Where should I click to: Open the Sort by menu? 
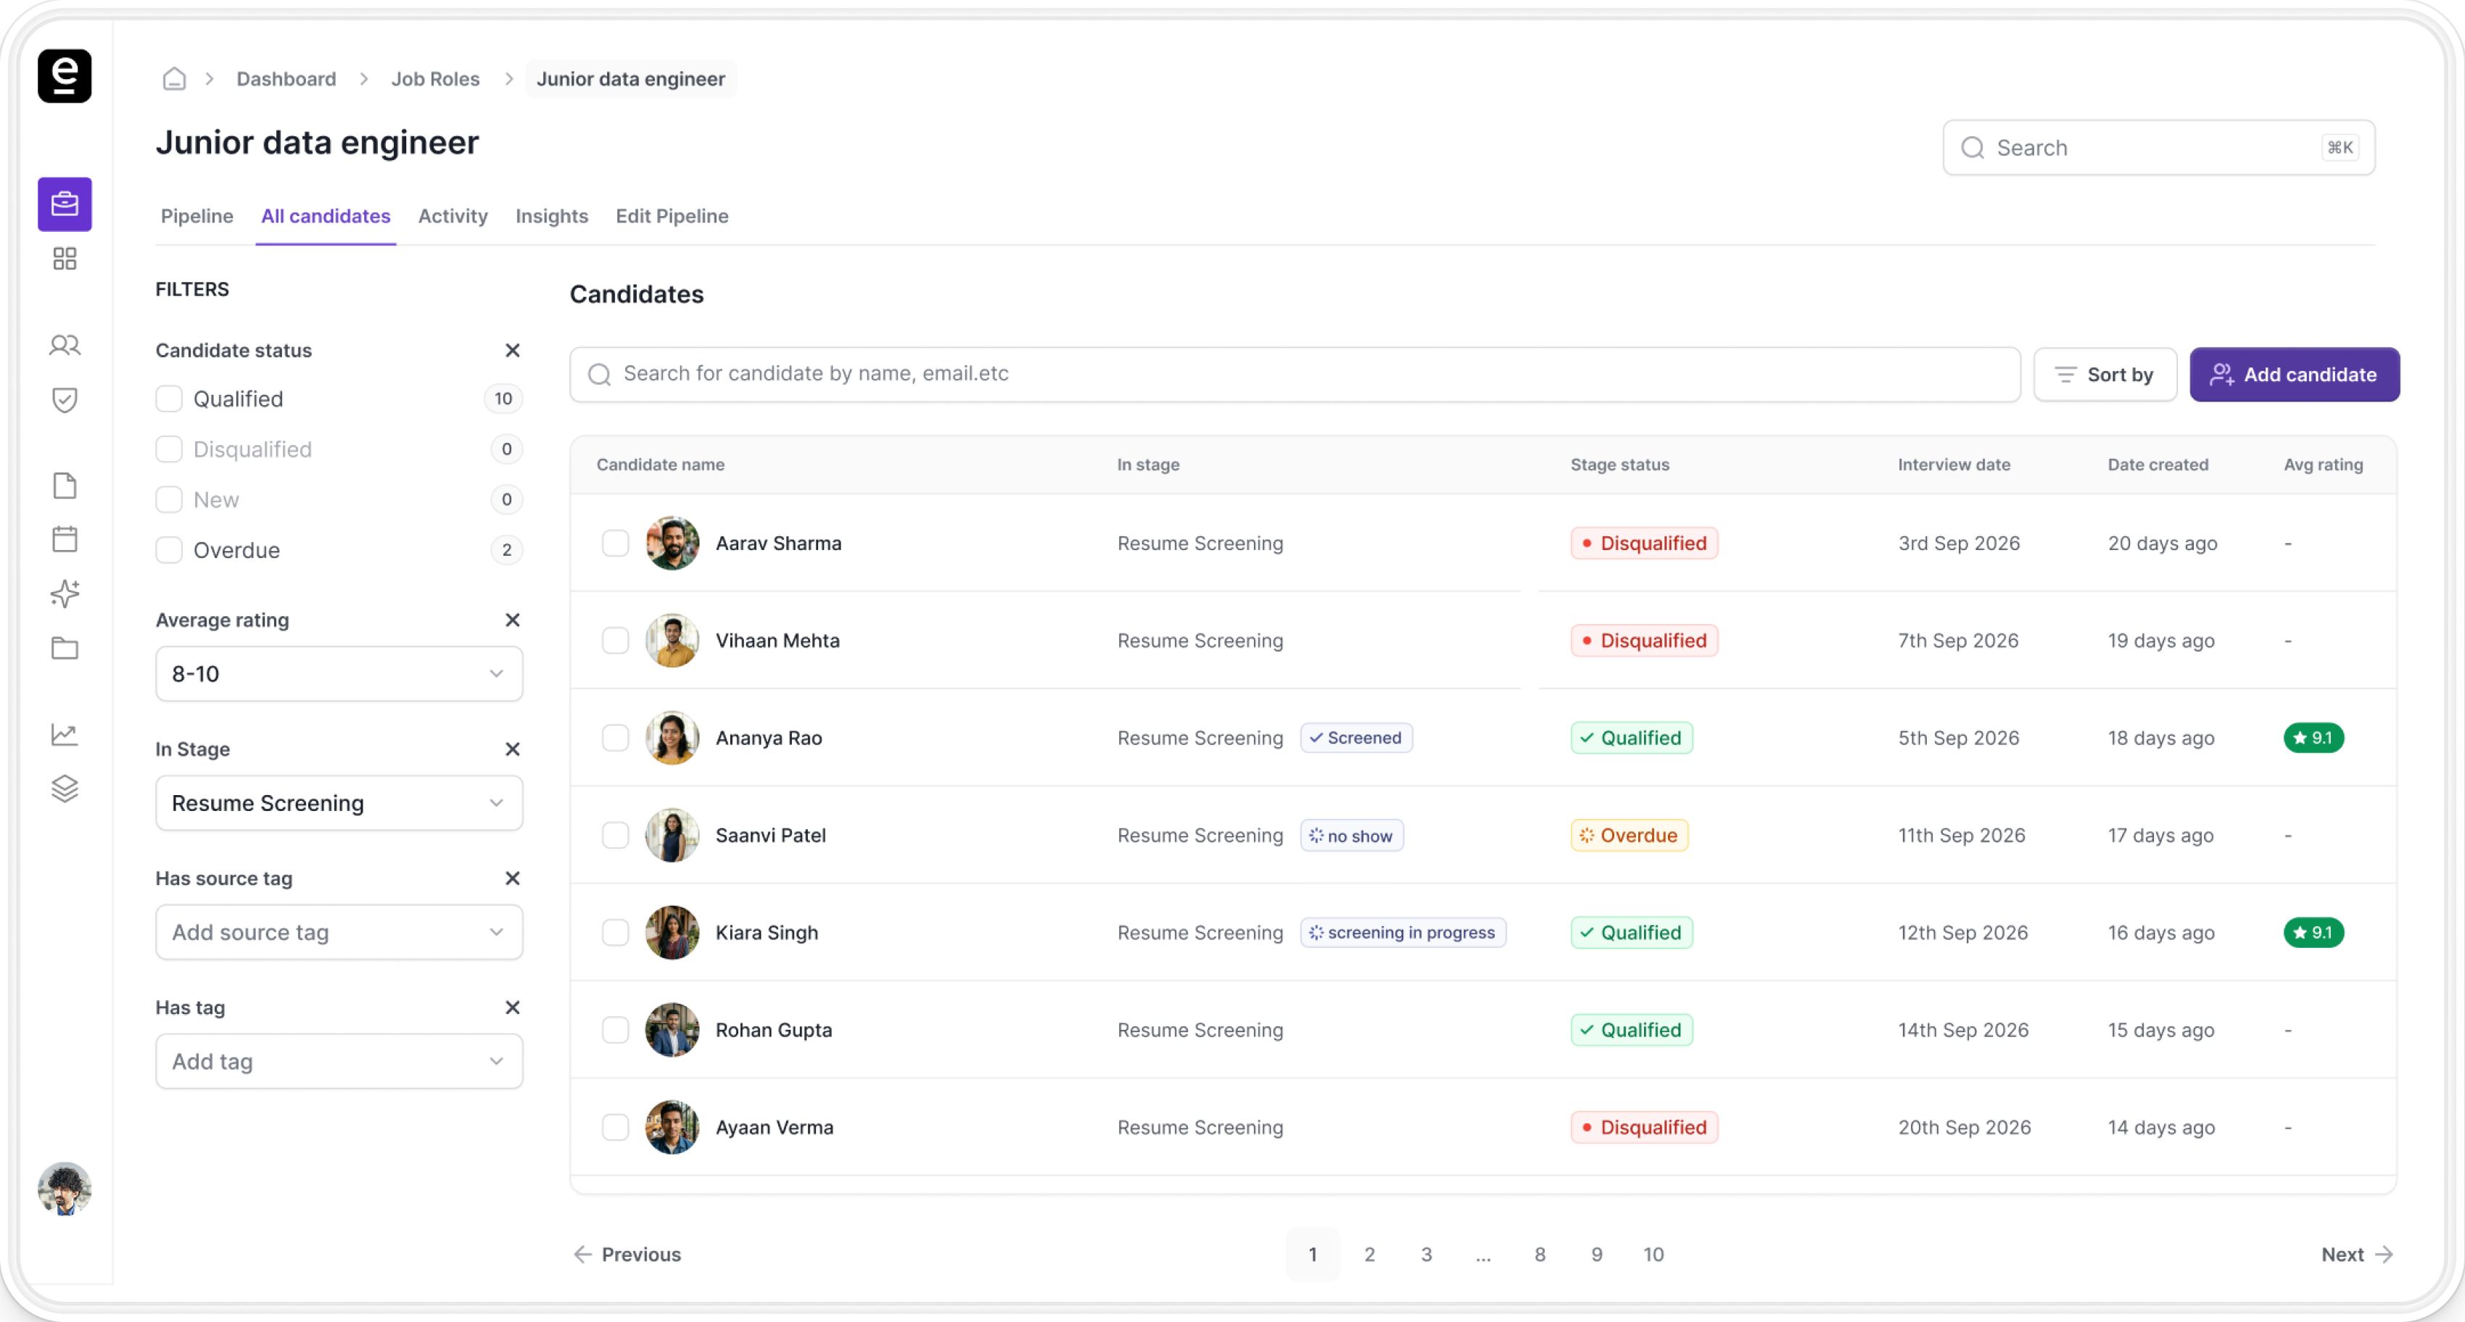click(2105, 374)
